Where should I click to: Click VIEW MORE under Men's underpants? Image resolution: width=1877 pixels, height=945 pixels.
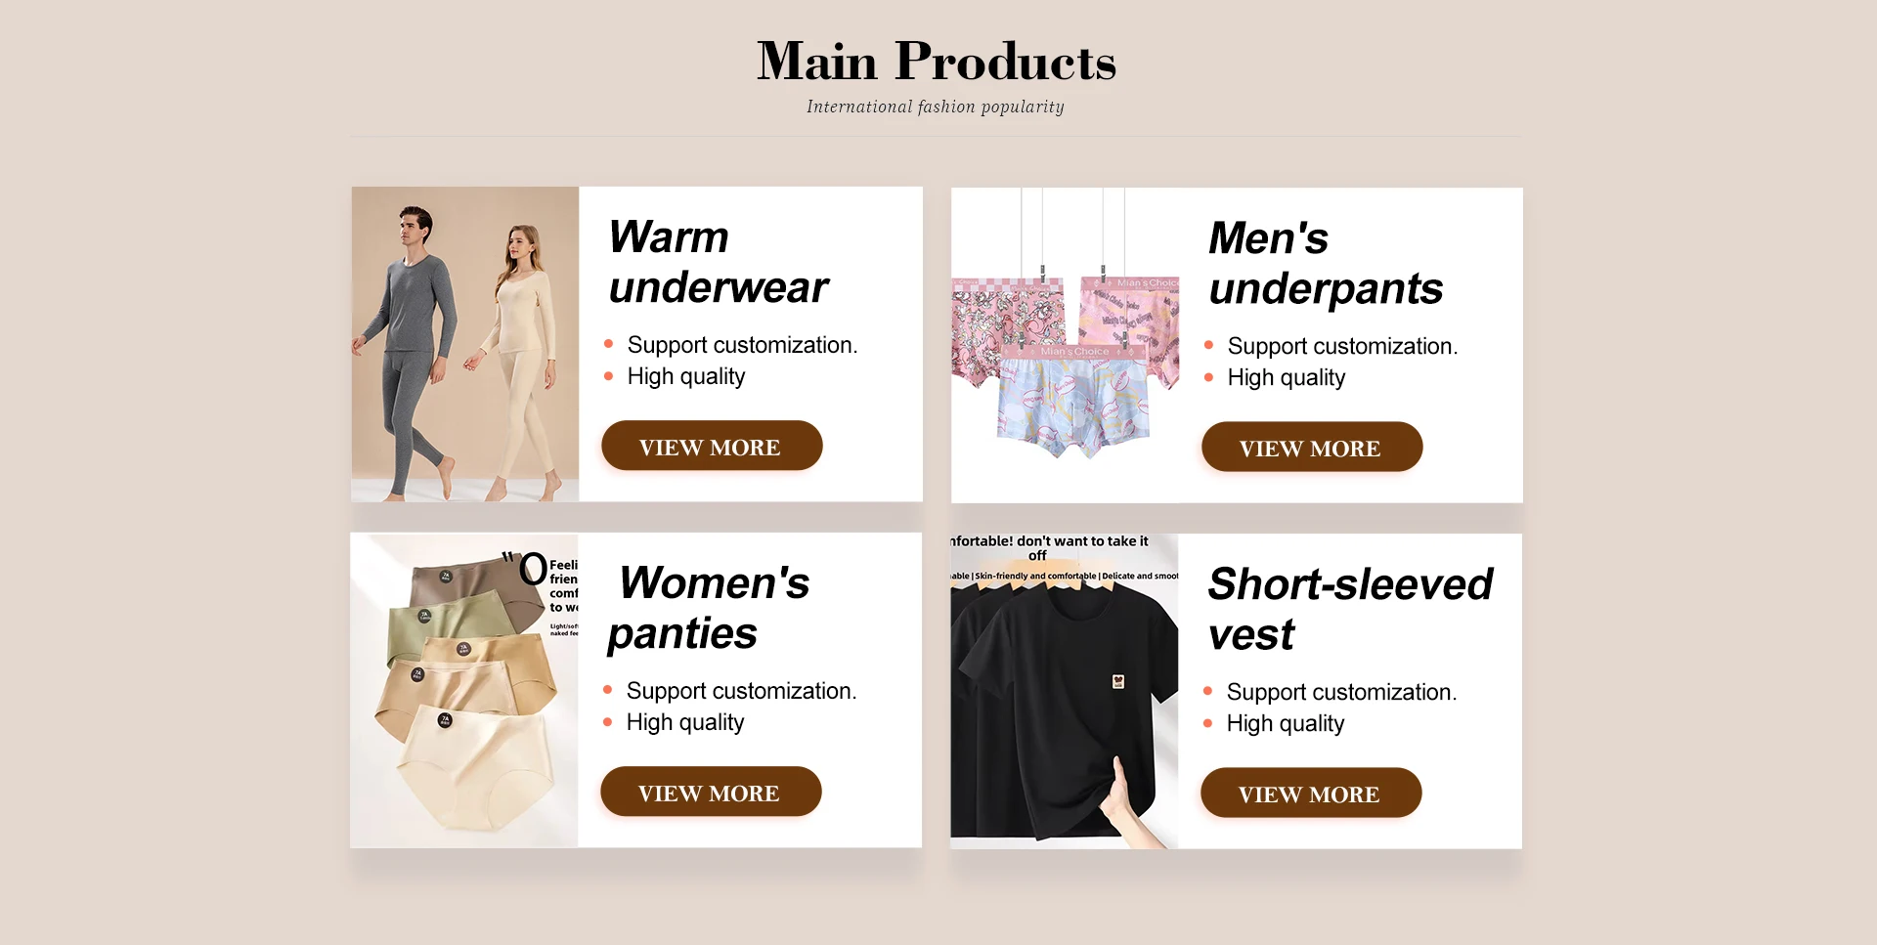1312,447
